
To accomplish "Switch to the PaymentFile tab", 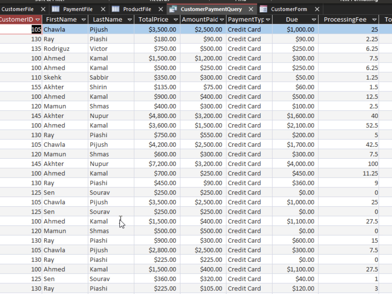I will (x=78, y=9).
